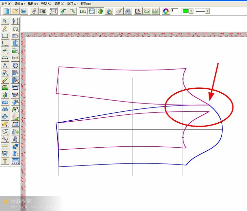Select the plain scissors cutting tool
The width and height of the screenshot is (247, 211).
[x=5, y=139]
